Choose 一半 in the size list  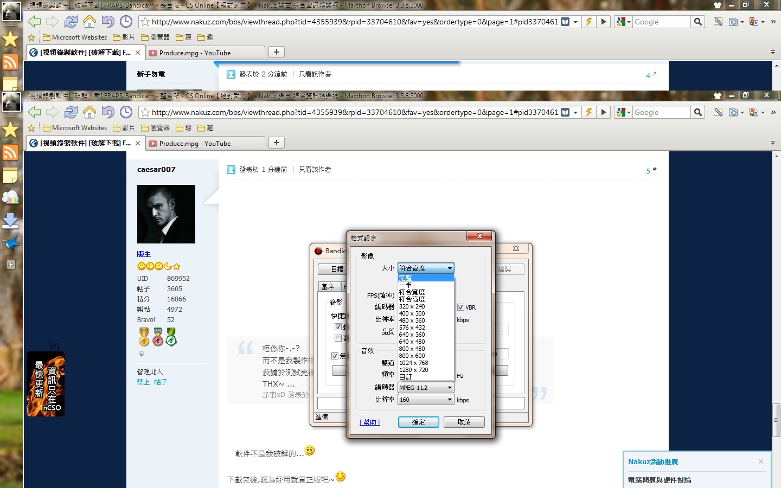pos(426,285)
